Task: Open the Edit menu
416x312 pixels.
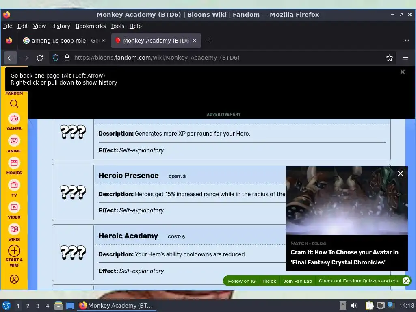Action: pyautogui.click(x=23, y=26)
